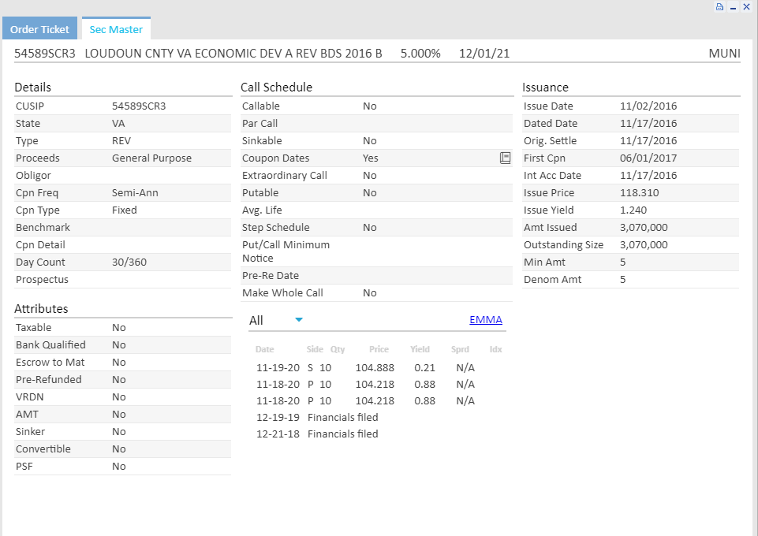Click the Type value REV
The image size is (758, 536).
click(x=121, y=140)
